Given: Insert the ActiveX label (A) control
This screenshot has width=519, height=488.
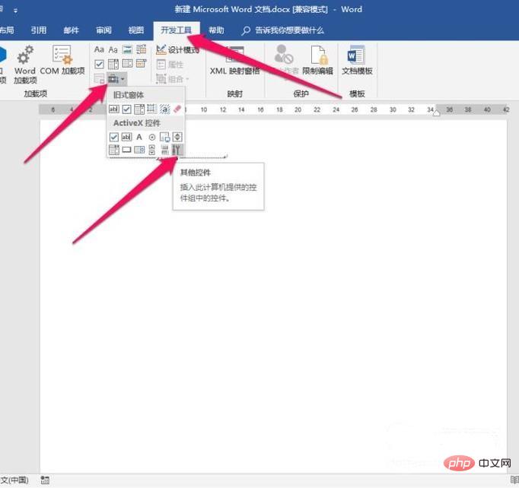Looking at the screenshot, I should point(139,137).
